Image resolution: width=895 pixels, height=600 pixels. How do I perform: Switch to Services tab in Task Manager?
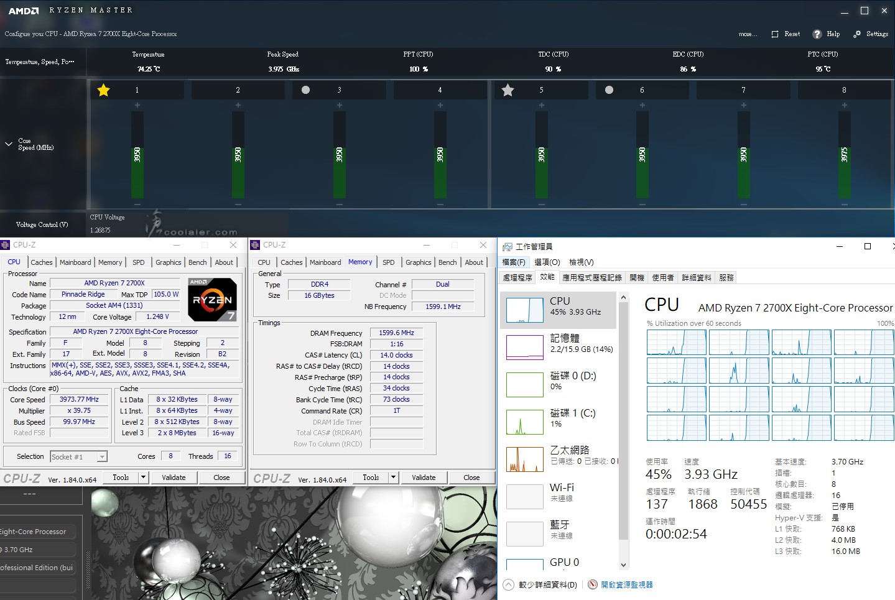[726, 277]
